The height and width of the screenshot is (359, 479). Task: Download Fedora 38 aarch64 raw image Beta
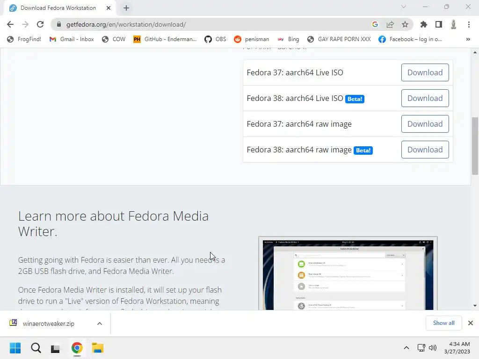pyautogui.click(x=425, y=149)
